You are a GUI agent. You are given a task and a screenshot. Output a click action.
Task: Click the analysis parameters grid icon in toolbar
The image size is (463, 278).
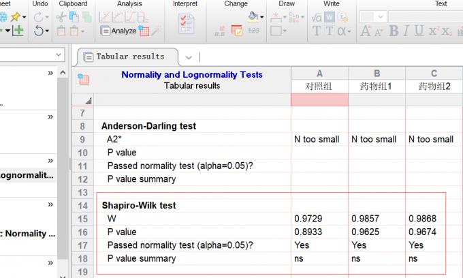(x=144, y=31)
